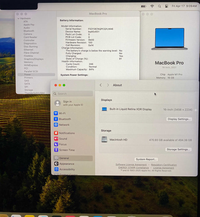Select Disc Burning in the System Information sidebar
The height and width of the screenshot is (217, 200).
(31, 46)
